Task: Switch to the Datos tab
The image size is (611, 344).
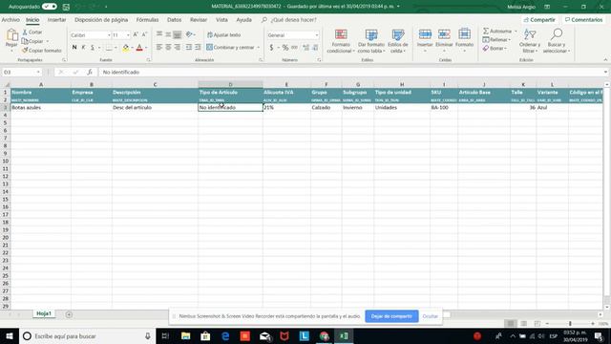Action: point(174,19)
